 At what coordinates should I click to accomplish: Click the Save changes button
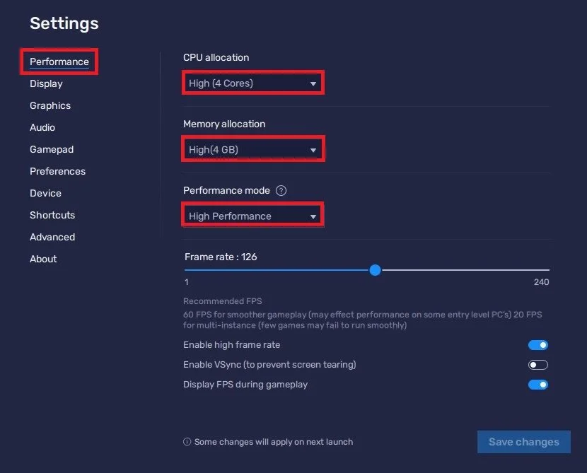[524, 442]
